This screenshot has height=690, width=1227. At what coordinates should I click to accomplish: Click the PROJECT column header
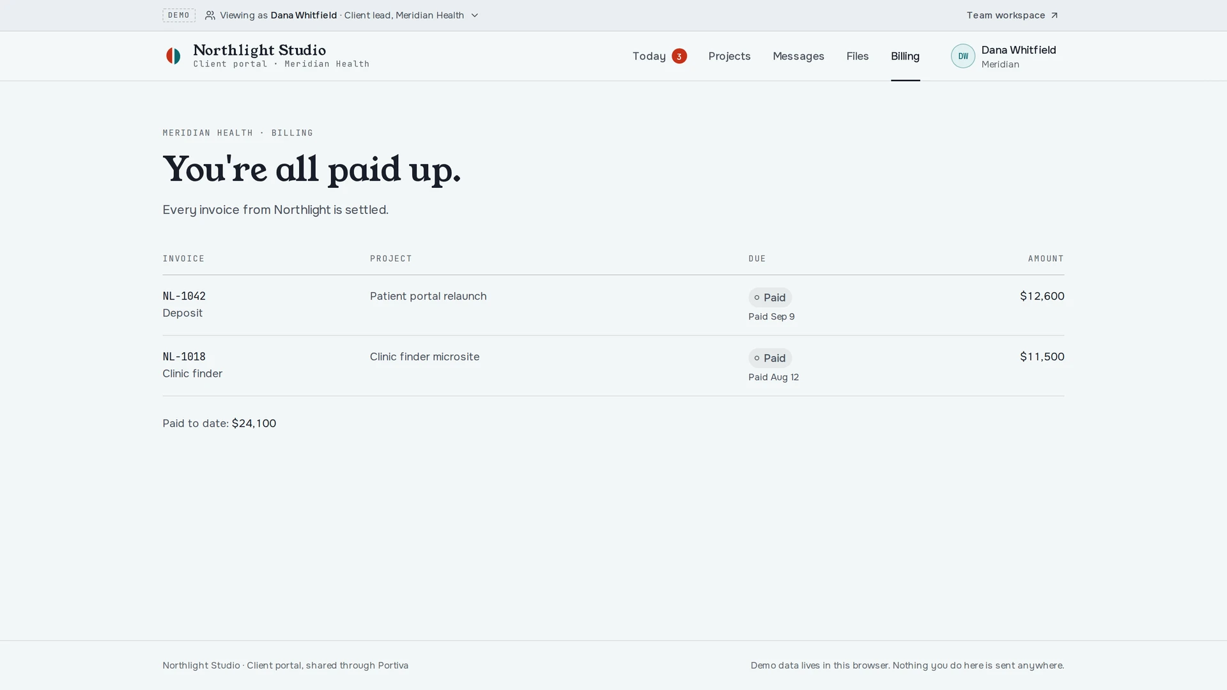(390, 259)
